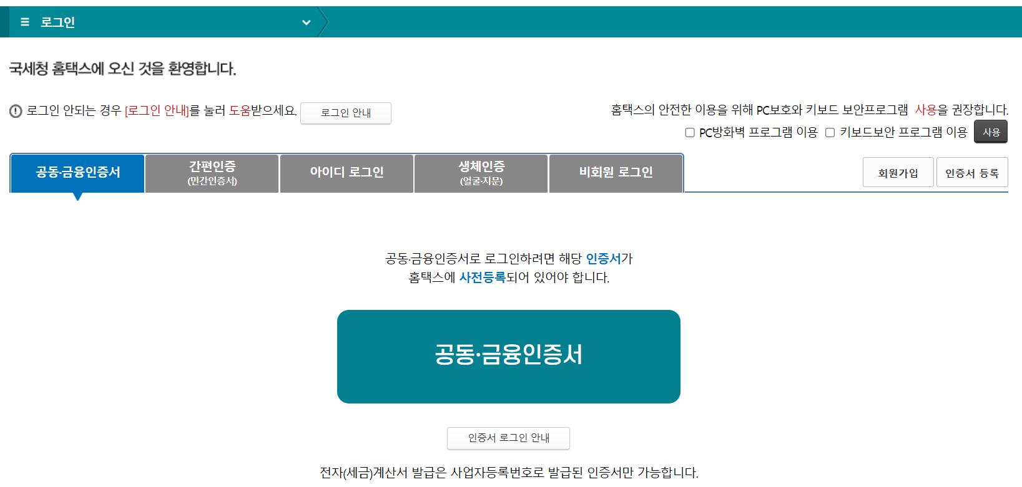
Task: Switch to the 생체인증 (얼굴·지문) tab
Action: coord(481,173)
